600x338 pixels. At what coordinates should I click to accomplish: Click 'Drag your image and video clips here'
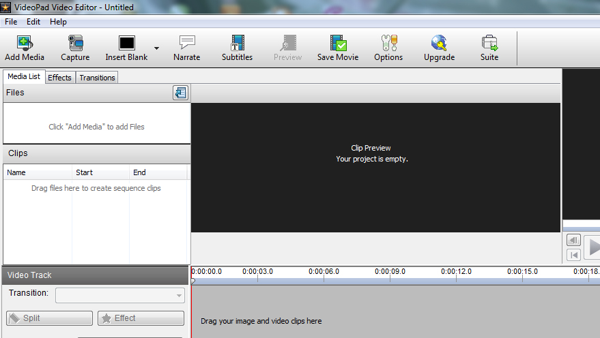(261, 321)
